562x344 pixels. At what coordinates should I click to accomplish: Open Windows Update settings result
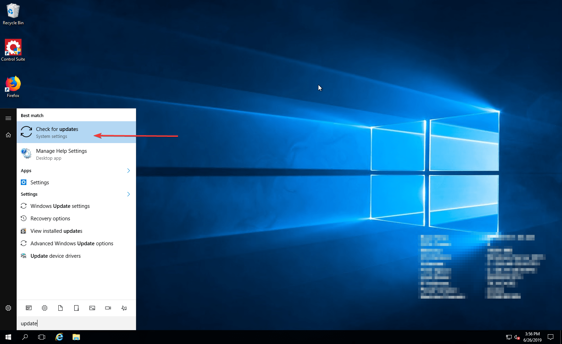[x=60, y=206]
